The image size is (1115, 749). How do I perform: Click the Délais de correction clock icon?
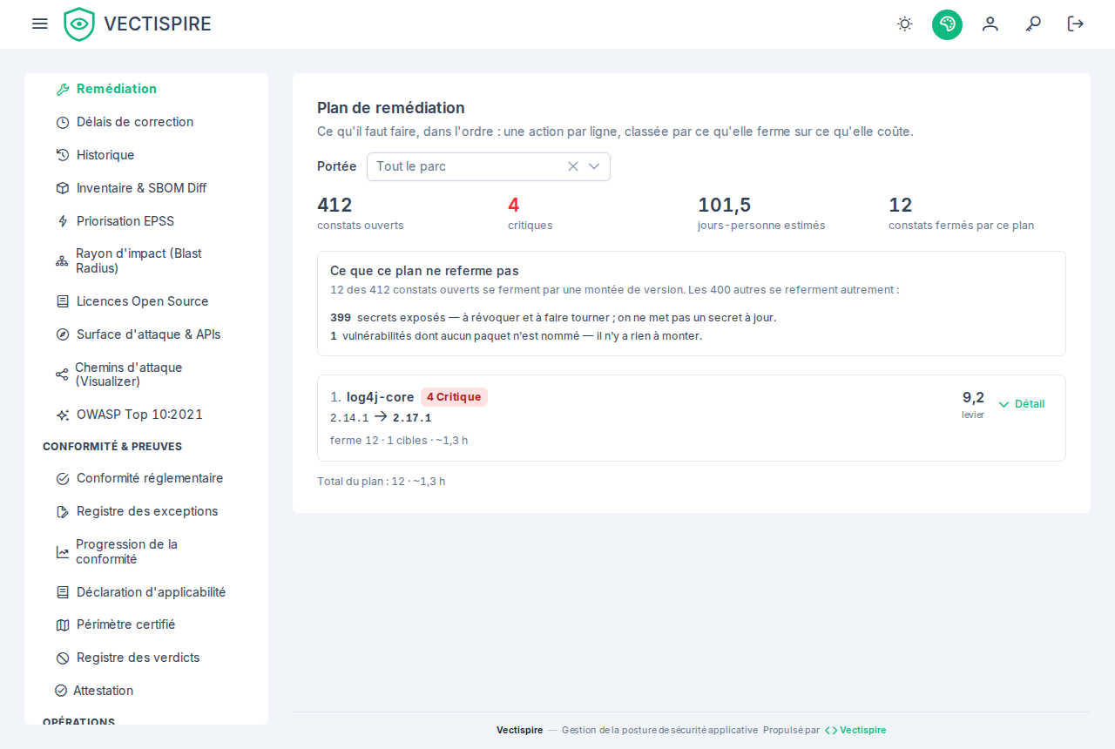click(63, 122)
